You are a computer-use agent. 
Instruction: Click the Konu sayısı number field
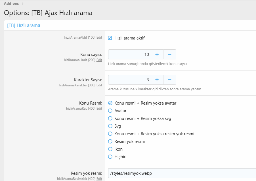(x=129, y=54)
